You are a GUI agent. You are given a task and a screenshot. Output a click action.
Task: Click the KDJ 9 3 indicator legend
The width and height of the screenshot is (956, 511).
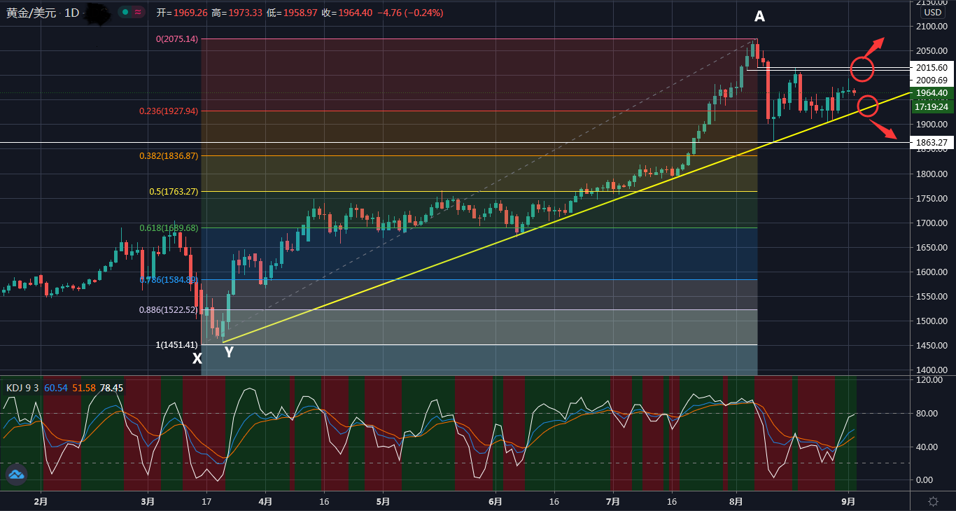click(22, 387)
